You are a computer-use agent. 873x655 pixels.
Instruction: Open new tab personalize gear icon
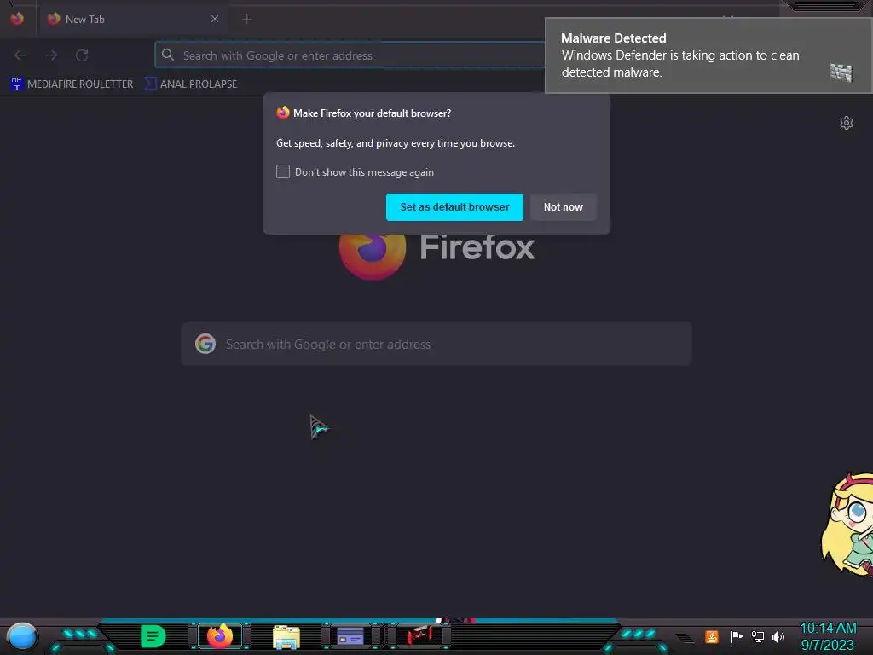(x=846, y=123)
